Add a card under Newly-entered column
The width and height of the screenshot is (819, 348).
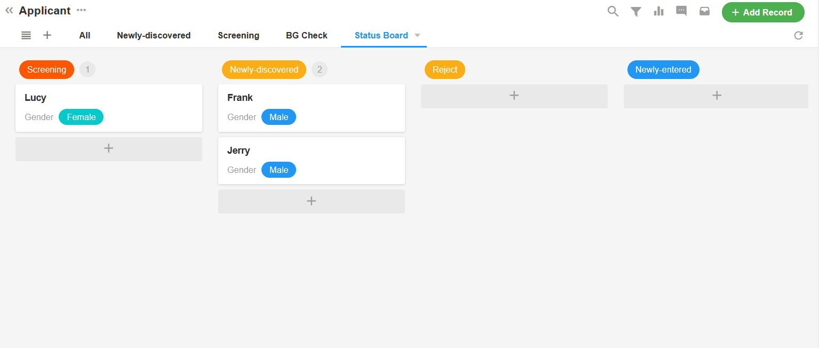(717, 96)
